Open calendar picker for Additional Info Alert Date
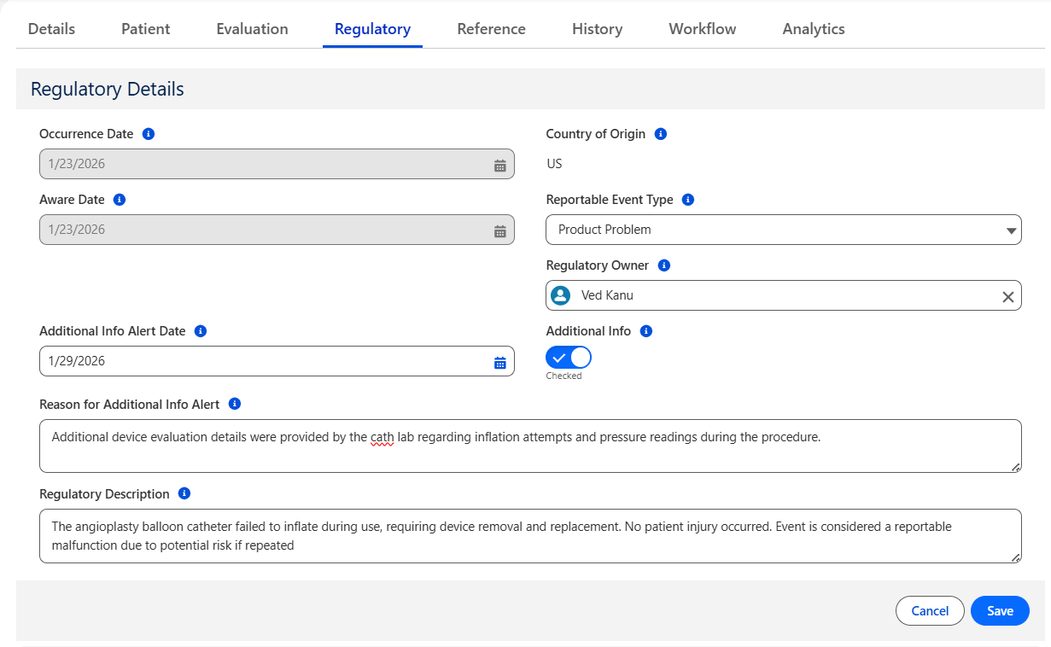This screenshot has height=647, width=1051. click(500, 362)
